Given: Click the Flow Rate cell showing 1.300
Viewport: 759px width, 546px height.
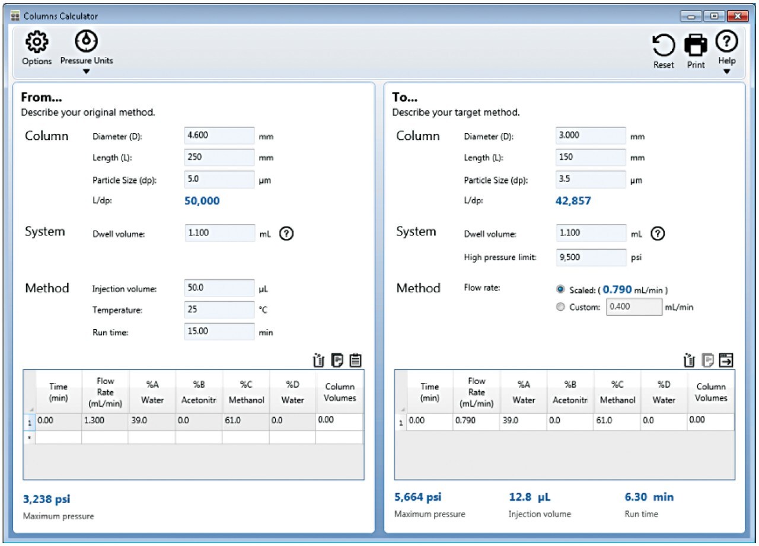Looking at the screenshot, I should click(x=104, y=421).
